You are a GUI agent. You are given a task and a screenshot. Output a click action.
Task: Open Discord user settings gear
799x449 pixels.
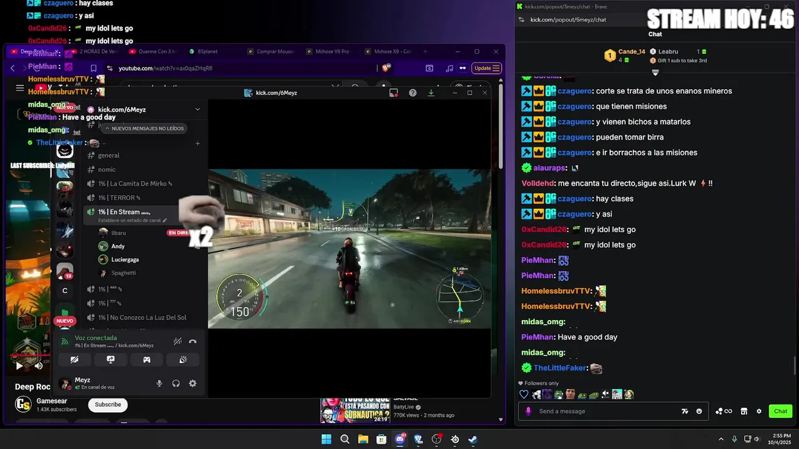[x=193, y=384]
